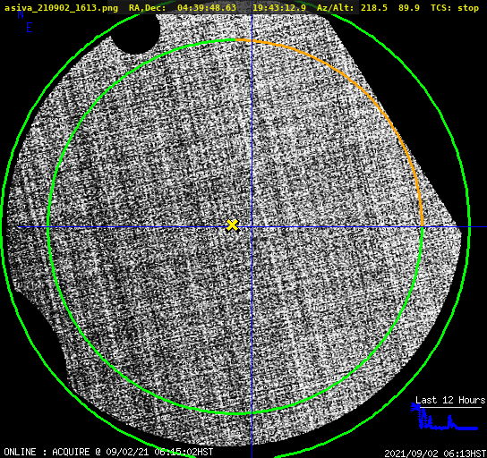
Task: Click the 2021/09/02 06:13HST timestamp
Action: tap(435, 454)
